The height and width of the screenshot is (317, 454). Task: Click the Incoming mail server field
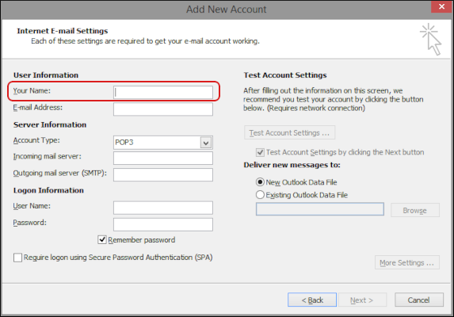coord(163,158)
